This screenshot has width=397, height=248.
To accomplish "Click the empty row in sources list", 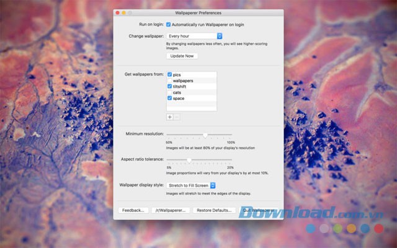I will coord(192,105).
